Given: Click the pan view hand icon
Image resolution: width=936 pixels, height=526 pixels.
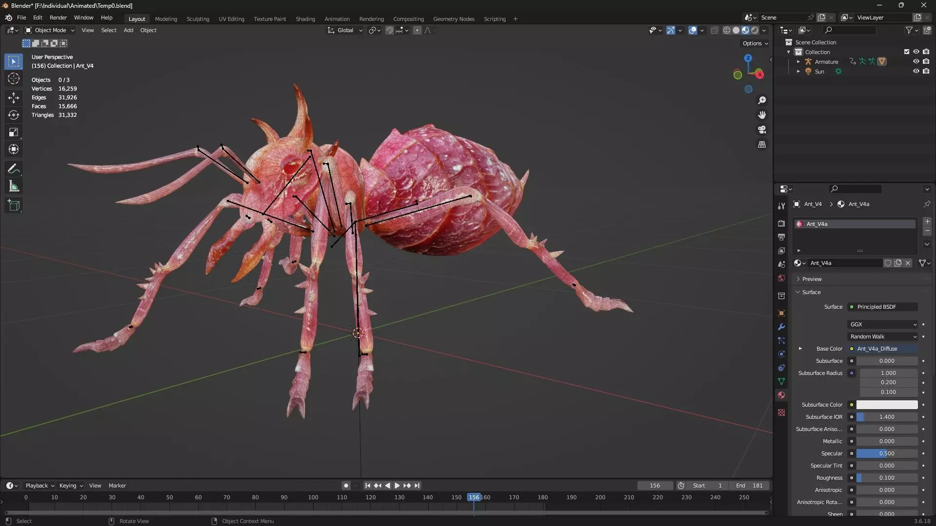Looking at the screenshot, I should click(x=762, y=115).
